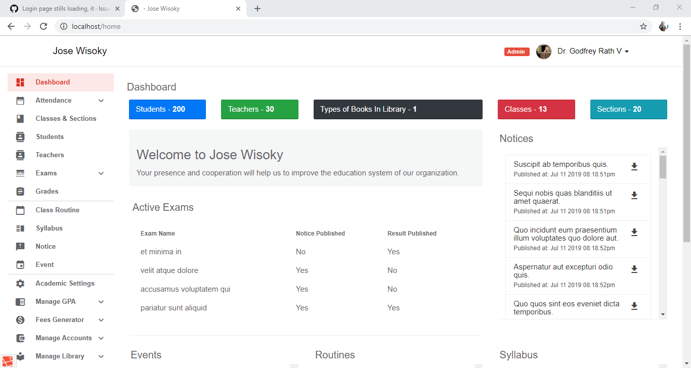
Task: Click the Event sidebar icon
Action: click(x=20, y=264)
